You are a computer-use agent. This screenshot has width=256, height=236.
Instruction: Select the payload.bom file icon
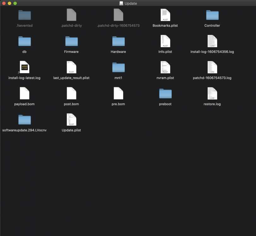pos(25,93)
